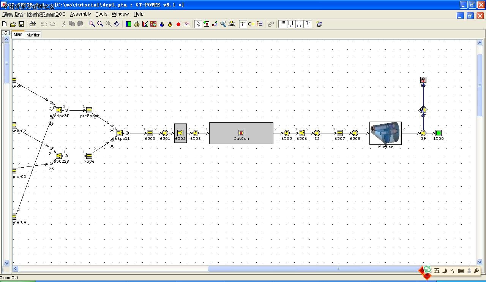Select the Zoom In magnifier tool

pos(92,24)
